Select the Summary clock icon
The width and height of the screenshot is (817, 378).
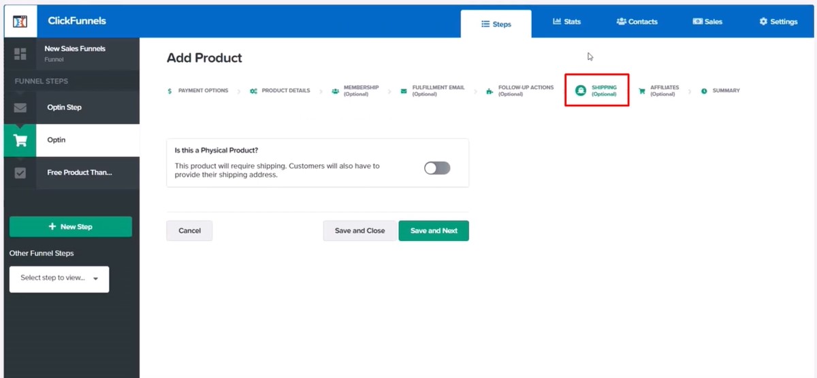704,91
